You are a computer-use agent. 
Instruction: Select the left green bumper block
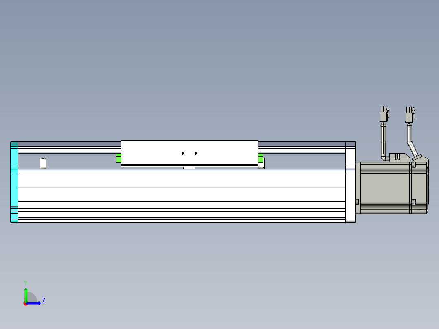coord(119,158)
